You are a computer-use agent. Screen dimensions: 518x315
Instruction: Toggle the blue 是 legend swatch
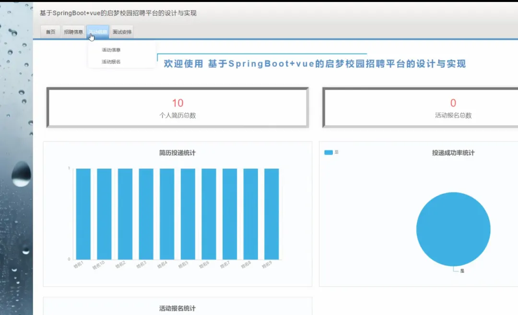click(x=329, y=152)
